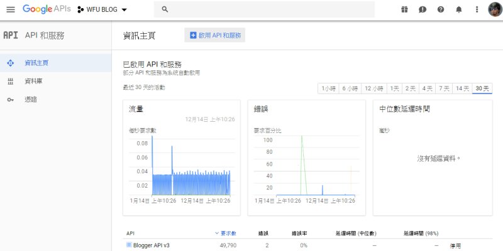Click the API column header
503x251 pixels.
tap(130, 233)
